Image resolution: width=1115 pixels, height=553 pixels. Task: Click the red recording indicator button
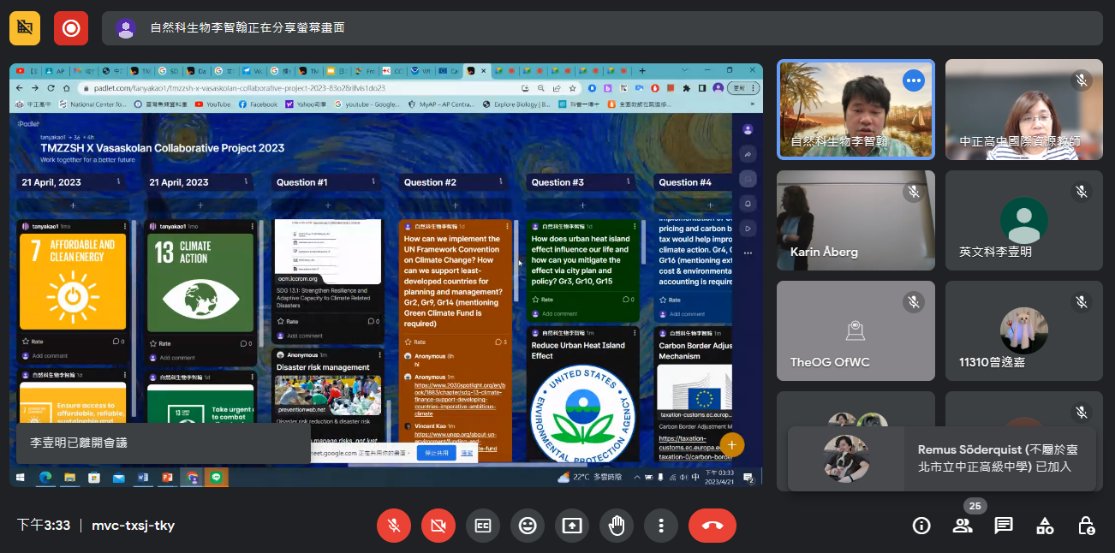(x=71, y=28)
